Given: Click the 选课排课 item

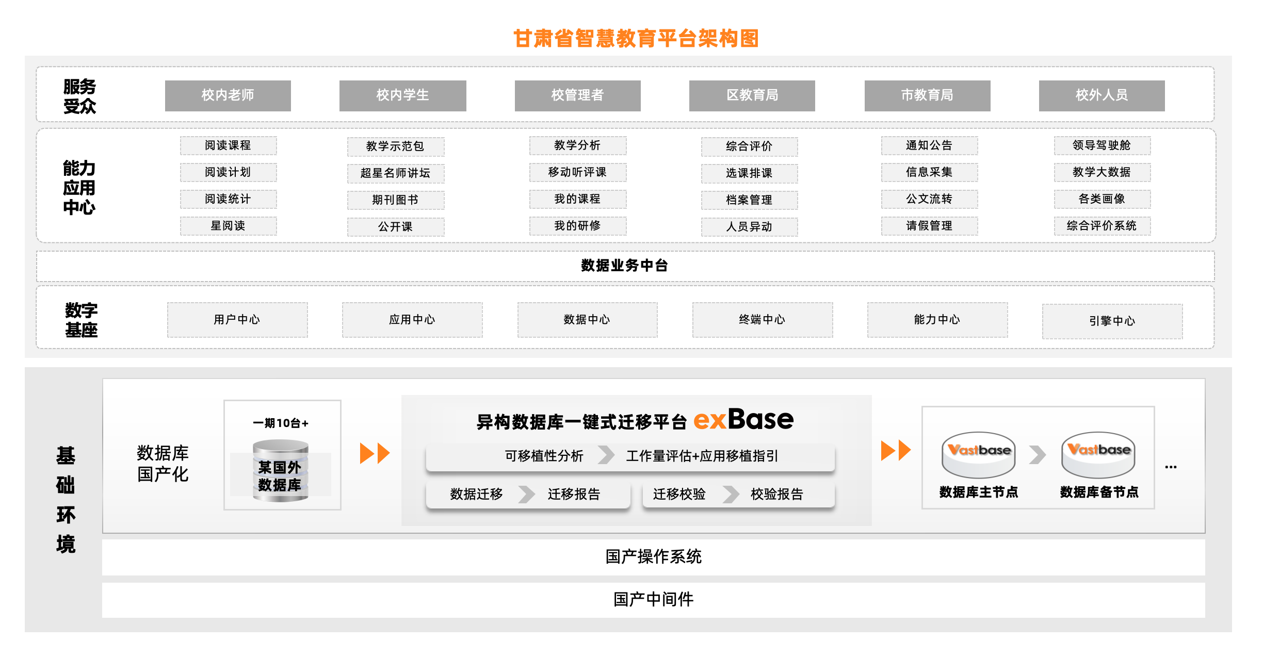Looking at the screenshot, I should tap(750, 173).
